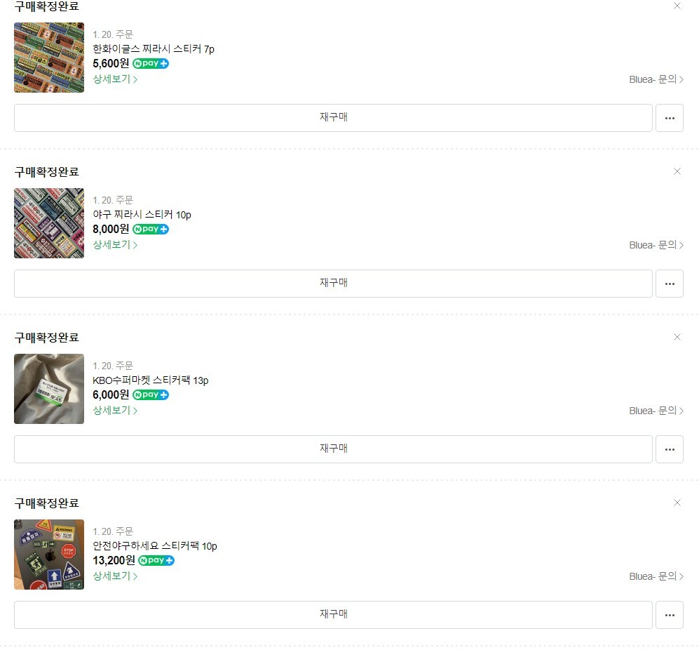Repurchase KBO수퍼마켓 스티커팩 13p
Viewport: 699px width, 650px height.
(x=333, y=449)
